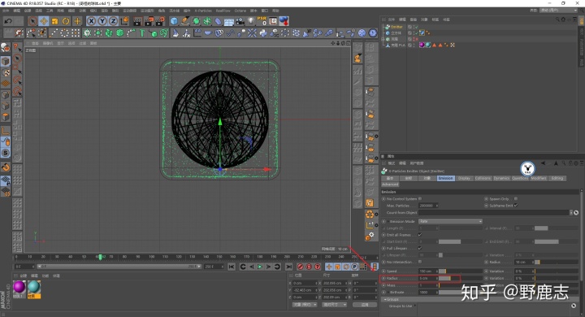Select the Emitter object in Object Manager

coord(396,27)
